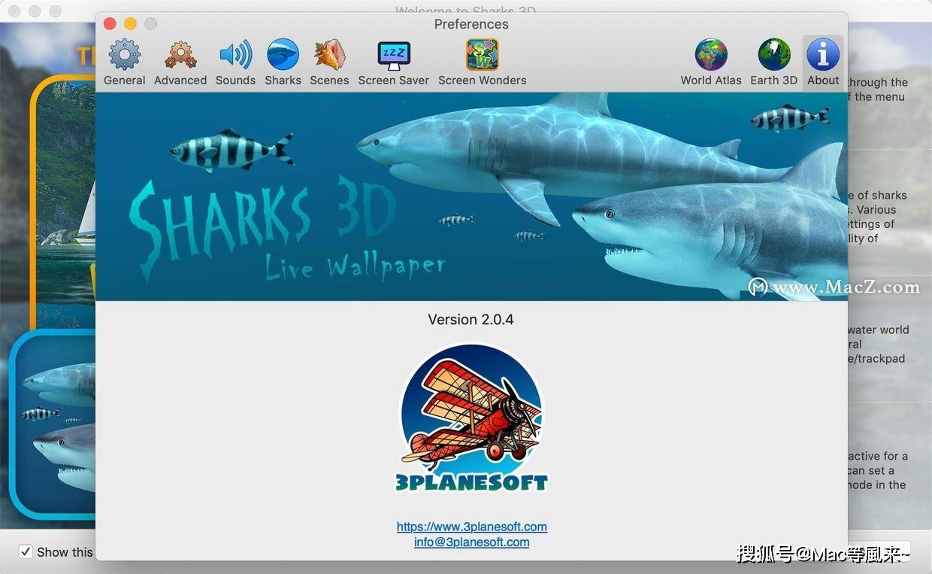The width and height of the screenshot is (932, 574).
Task: Open the General preferences pane
Action: [x=125, y=62]
